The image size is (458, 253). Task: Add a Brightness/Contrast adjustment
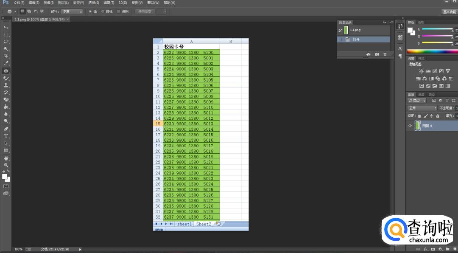(421, 71)
